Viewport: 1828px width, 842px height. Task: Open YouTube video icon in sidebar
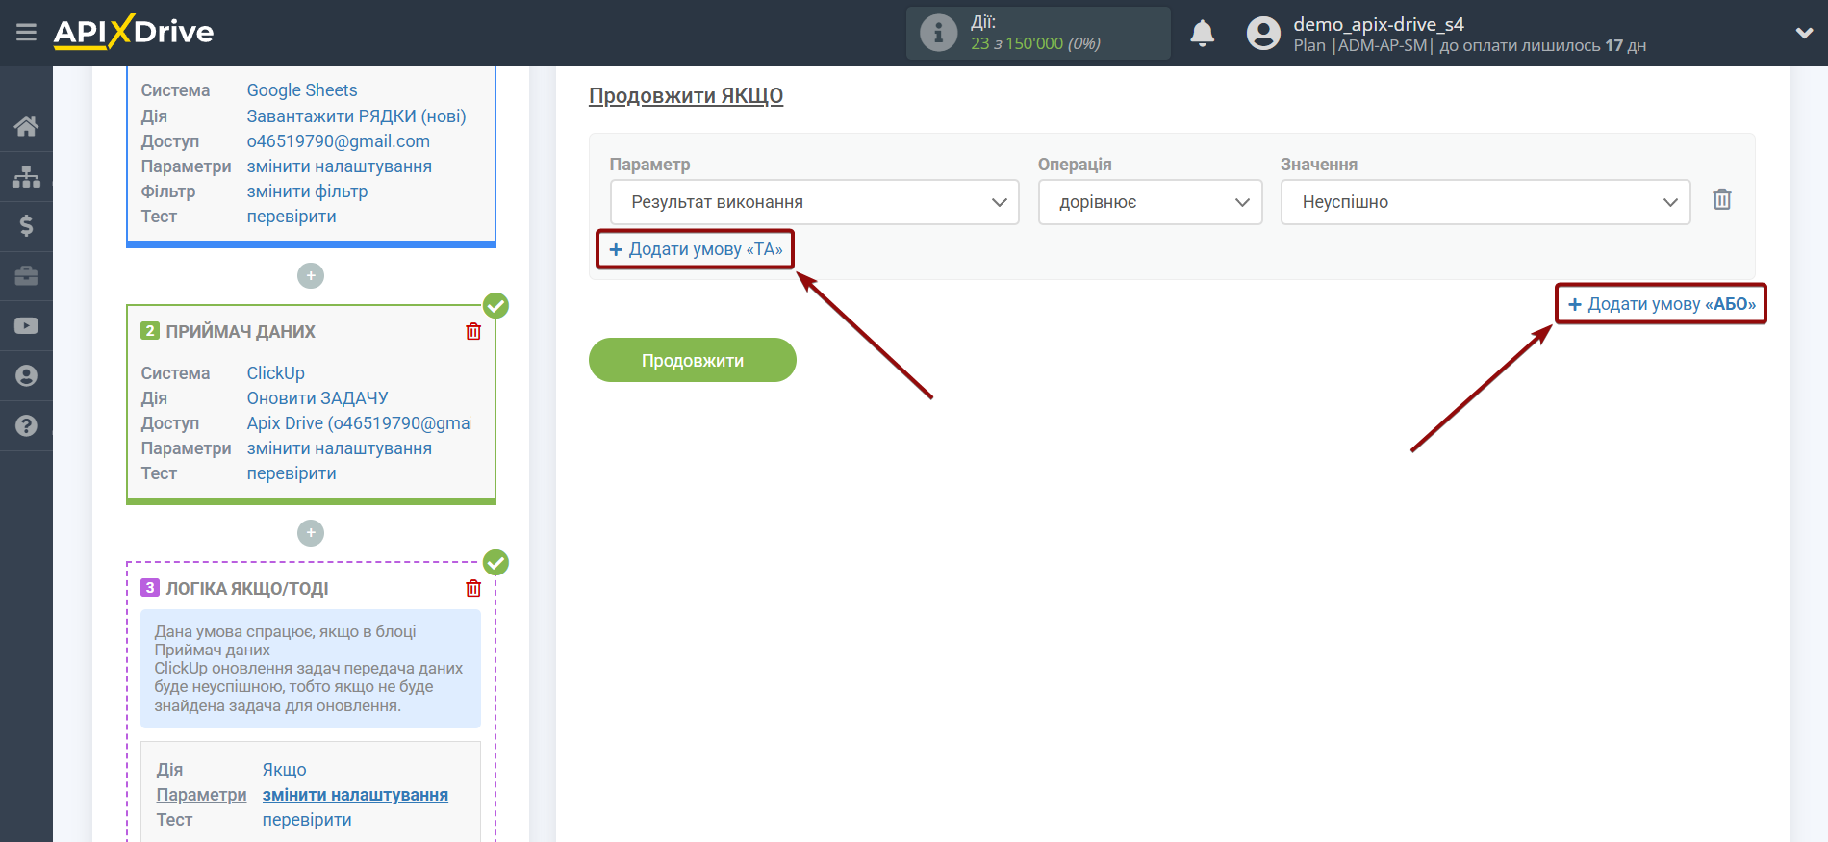[26, 326]
